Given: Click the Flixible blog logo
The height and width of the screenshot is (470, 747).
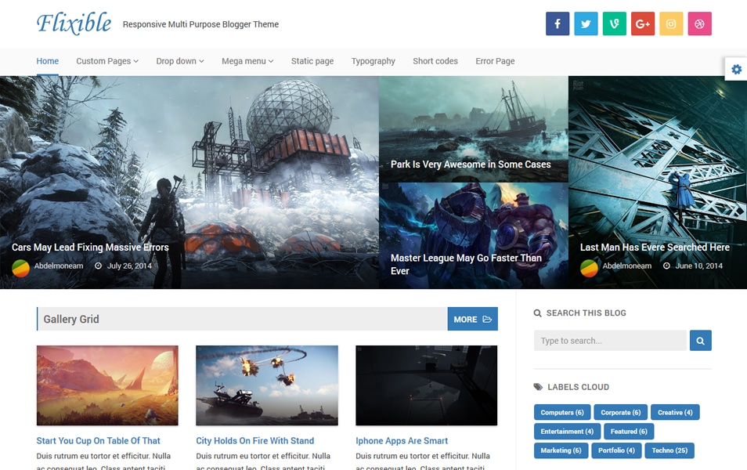Looking at the screenshot, I should pyautogui.click(x=74, y=23).
